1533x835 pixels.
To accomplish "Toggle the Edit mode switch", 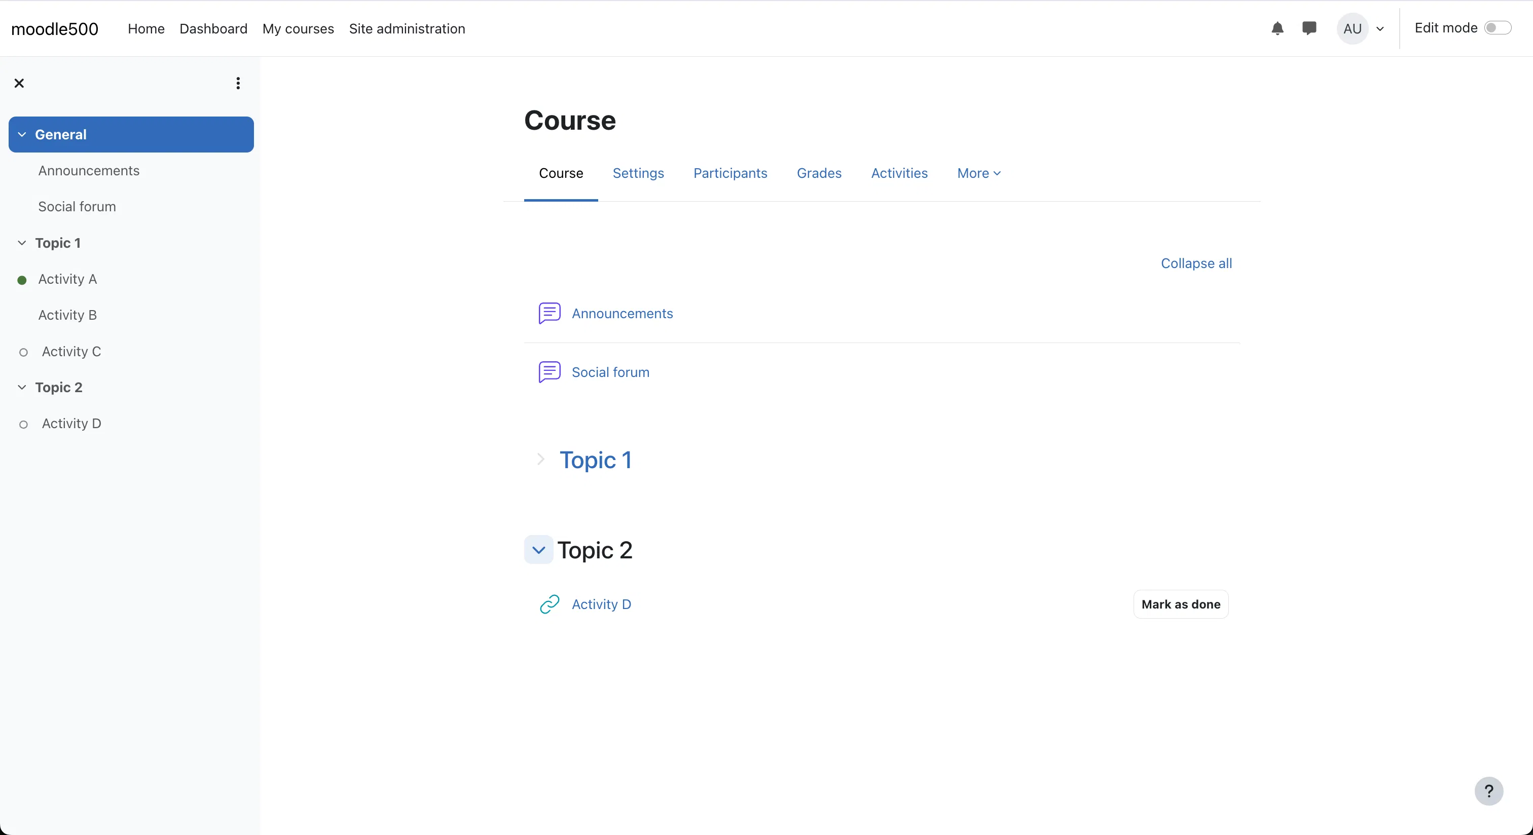I will pos(1496,28).
